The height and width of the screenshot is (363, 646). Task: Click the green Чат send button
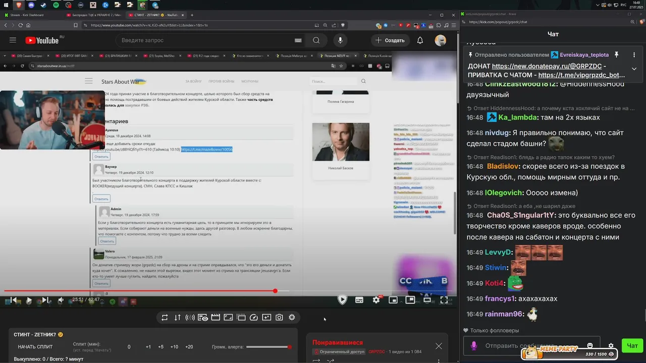click(632, 346)
